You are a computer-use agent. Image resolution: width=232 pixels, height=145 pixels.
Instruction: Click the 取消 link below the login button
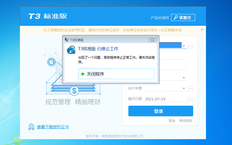pos(172,121)
